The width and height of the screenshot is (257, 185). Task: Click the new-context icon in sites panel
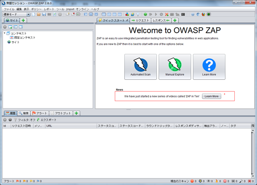(x=10, y=27)
